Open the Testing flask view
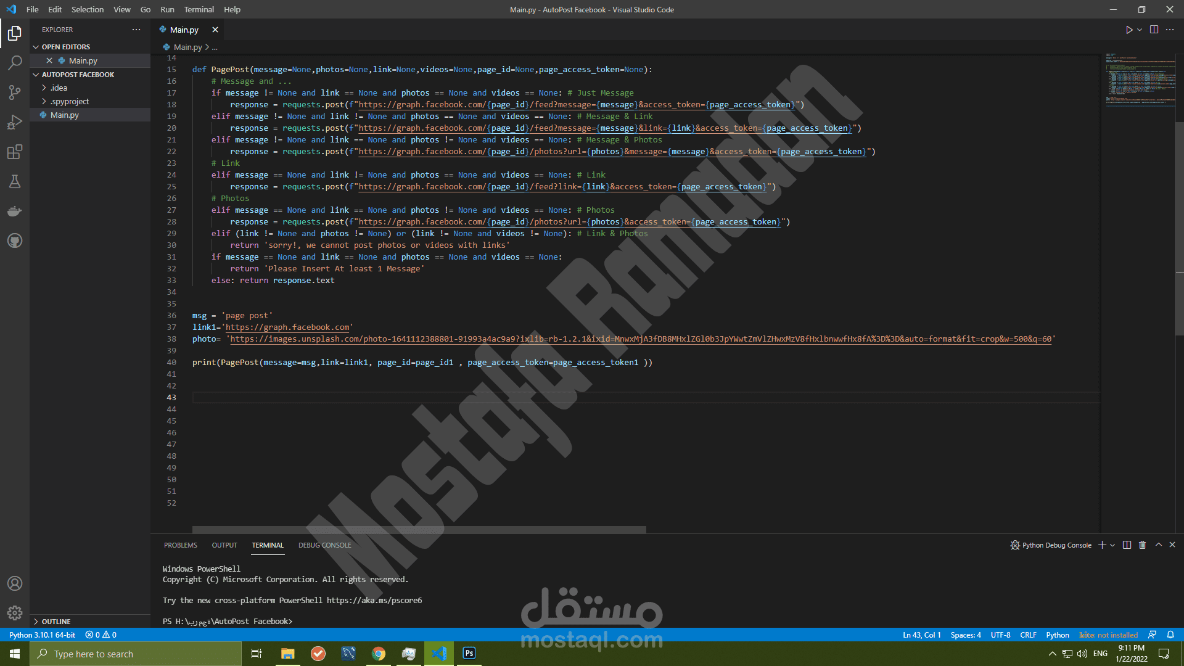1184x666 pixels. (15, 181)
